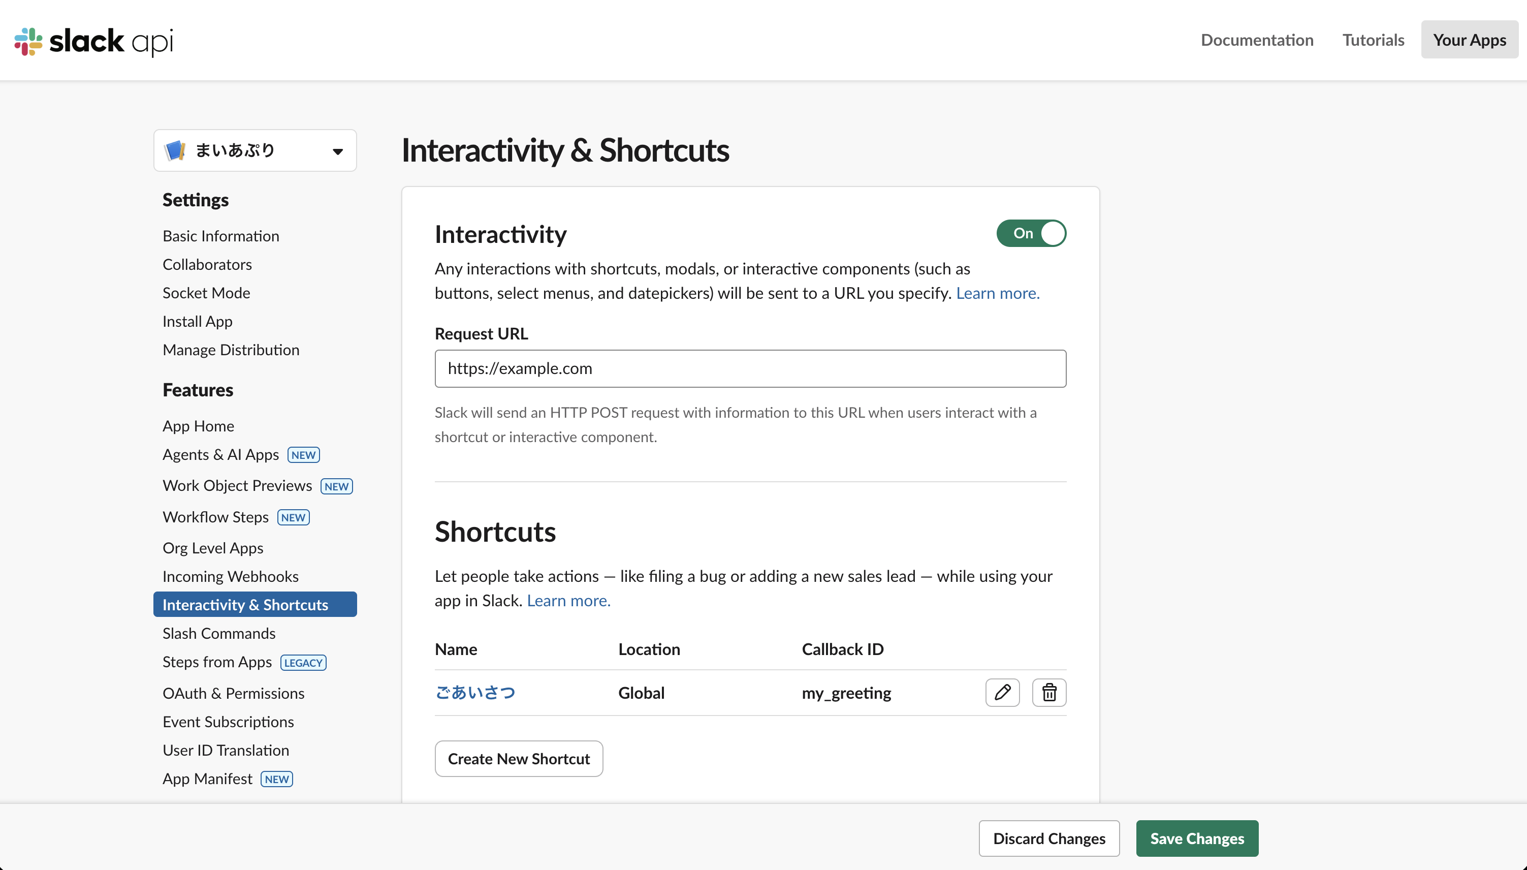Image resolution: width=1527 pixels, height=870 pixels.
Task: Click Discard Changes
Action: point(1049,838)
